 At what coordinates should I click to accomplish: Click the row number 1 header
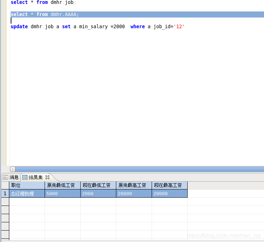[x=5, y=193]
